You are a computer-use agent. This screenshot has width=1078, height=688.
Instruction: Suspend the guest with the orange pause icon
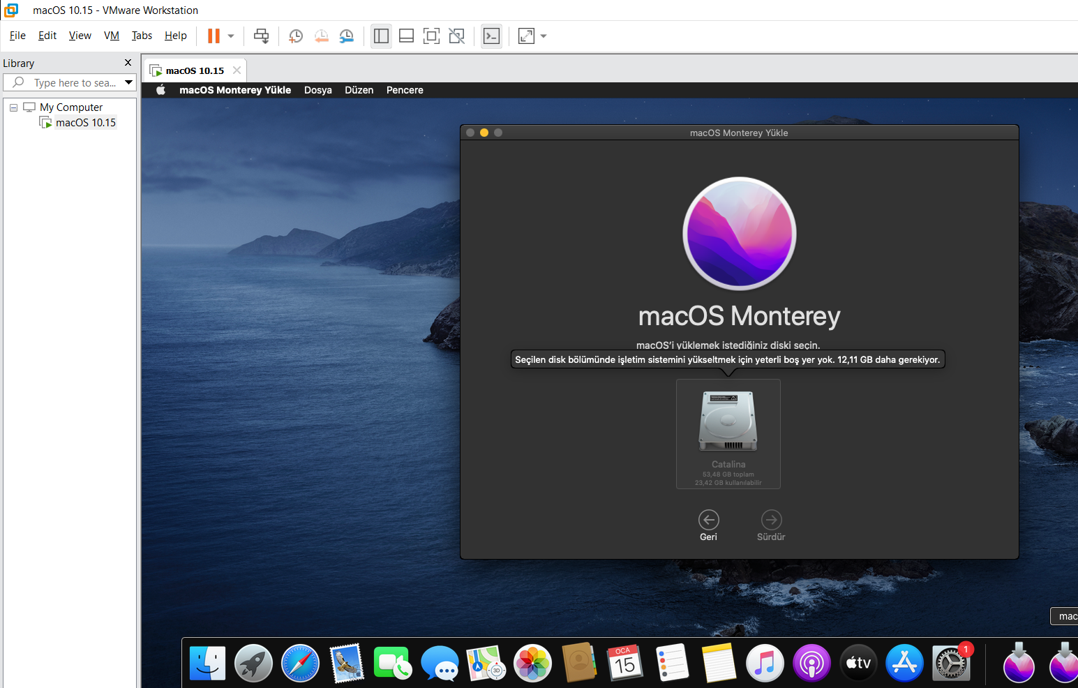[x=214, y=36]
